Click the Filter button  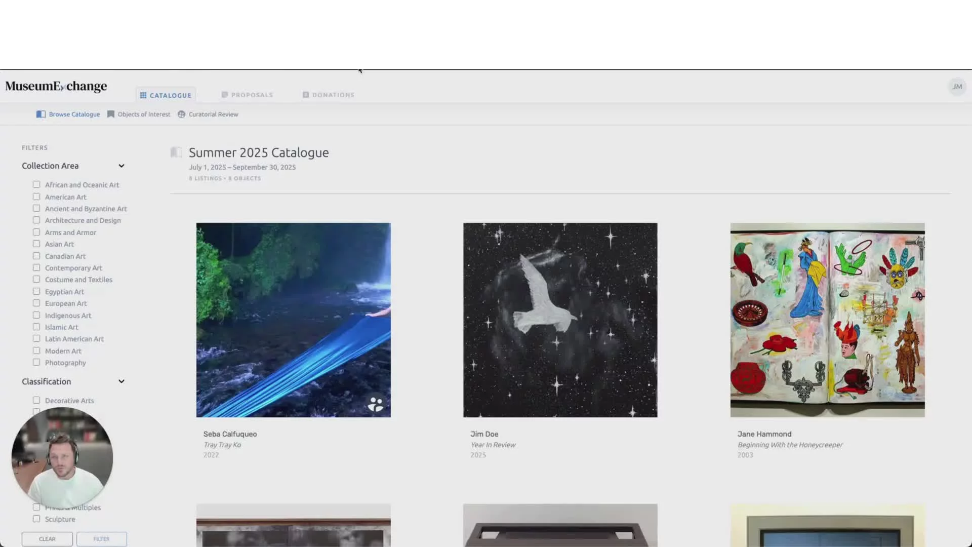(101, 539)
